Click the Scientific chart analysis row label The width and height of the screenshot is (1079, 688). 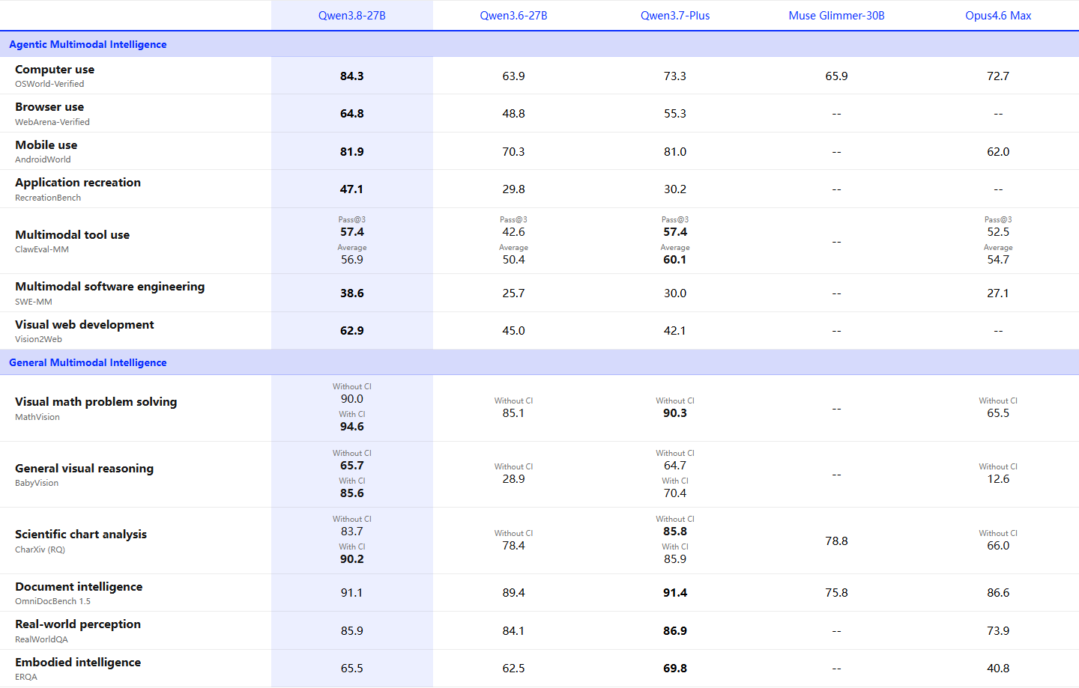(81, 535)
